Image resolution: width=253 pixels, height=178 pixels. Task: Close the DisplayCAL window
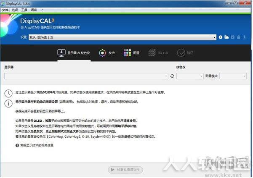[x=245, y=3]
